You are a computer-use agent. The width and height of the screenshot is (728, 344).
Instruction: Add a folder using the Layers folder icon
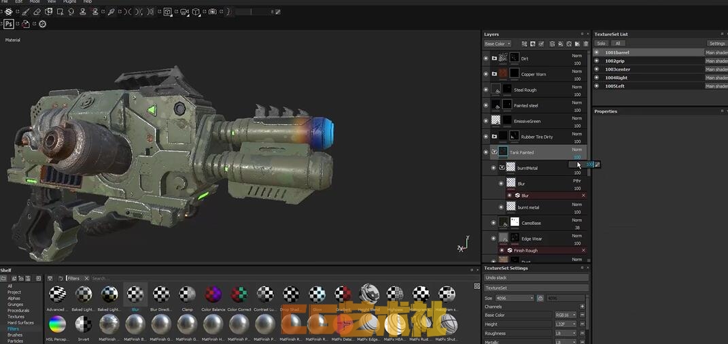click(x=577, y=44)
